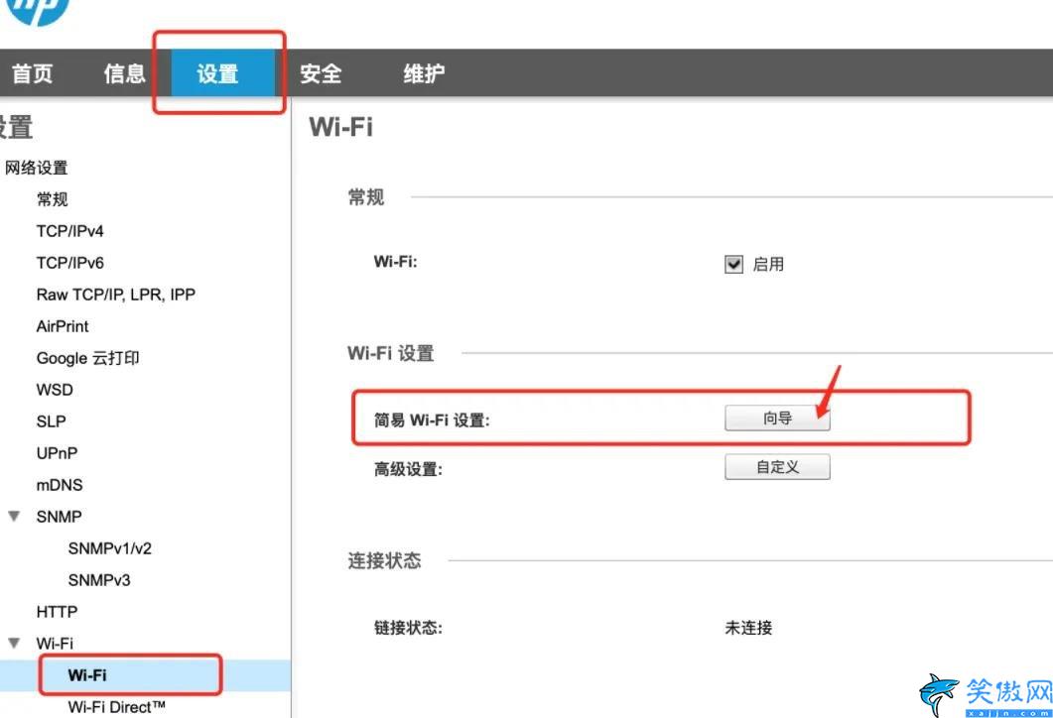Collapse the Wi-Fi tree node arrow
The width and height of the screenshot is (1053, 718).
(14, 643)
